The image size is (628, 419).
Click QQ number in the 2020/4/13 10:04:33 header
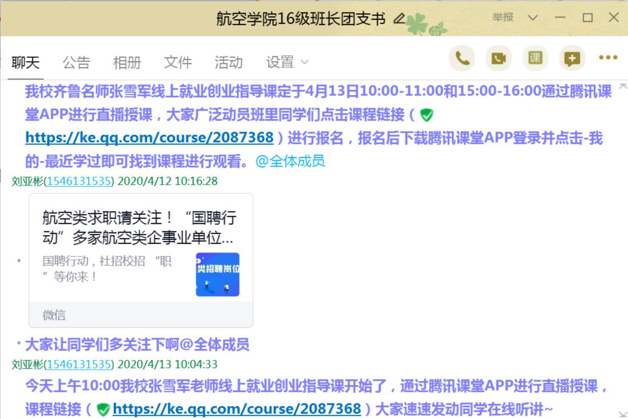click(x=79, y=364)
